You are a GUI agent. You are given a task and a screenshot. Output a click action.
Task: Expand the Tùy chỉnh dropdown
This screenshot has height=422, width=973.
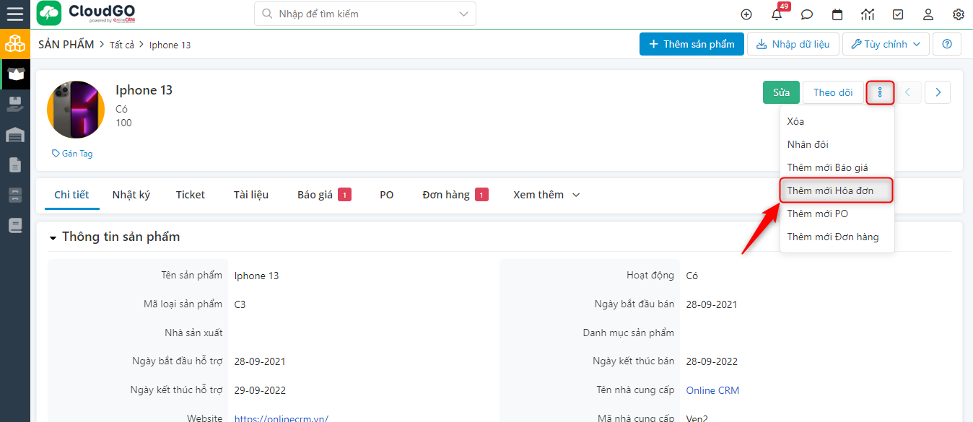(x=886, y=44)
